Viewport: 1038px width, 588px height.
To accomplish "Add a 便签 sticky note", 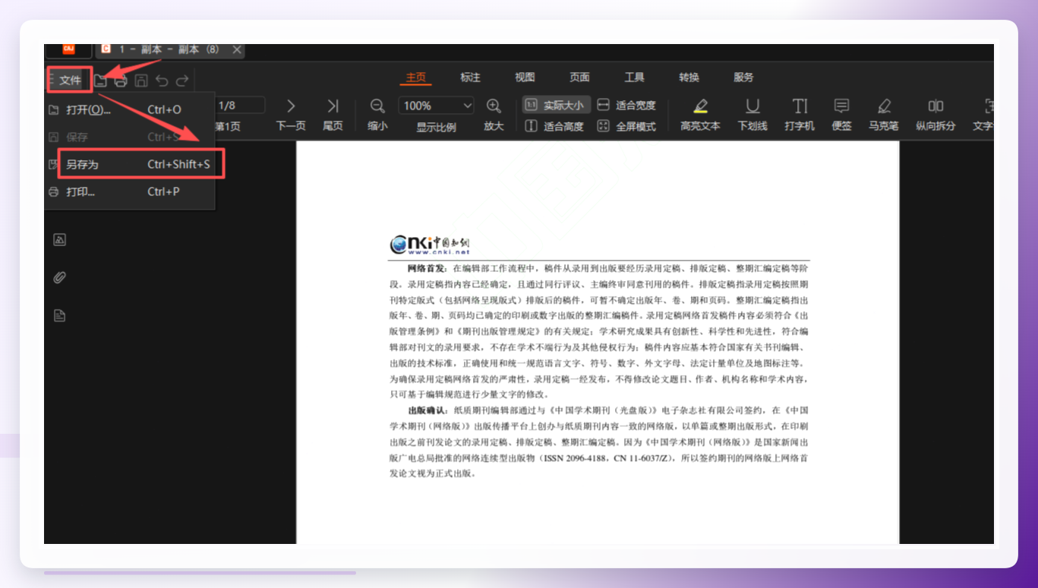I will [841, 115].
